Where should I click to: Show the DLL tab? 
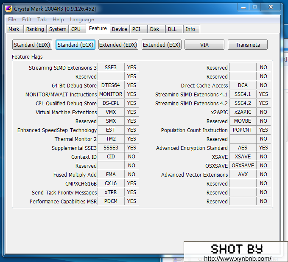[172, 29]
